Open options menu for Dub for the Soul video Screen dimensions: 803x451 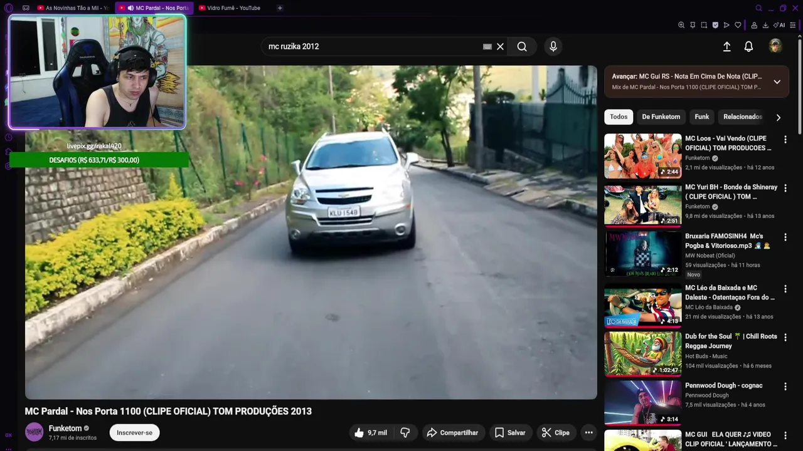[785, 337]
